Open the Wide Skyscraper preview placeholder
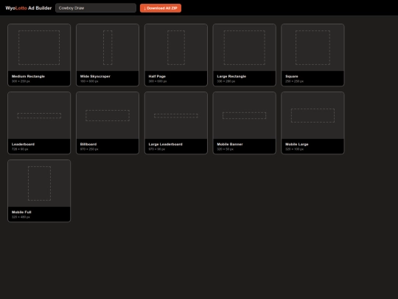The height and width of the screenshot is (299, 398). (108, 47)
